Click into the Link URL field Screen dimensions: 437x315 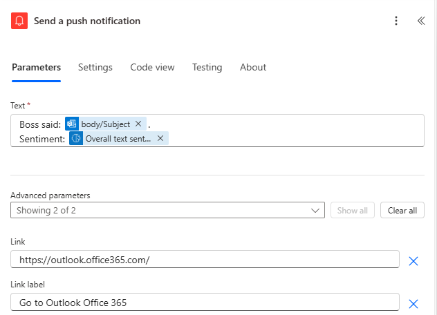pos(205,259)
